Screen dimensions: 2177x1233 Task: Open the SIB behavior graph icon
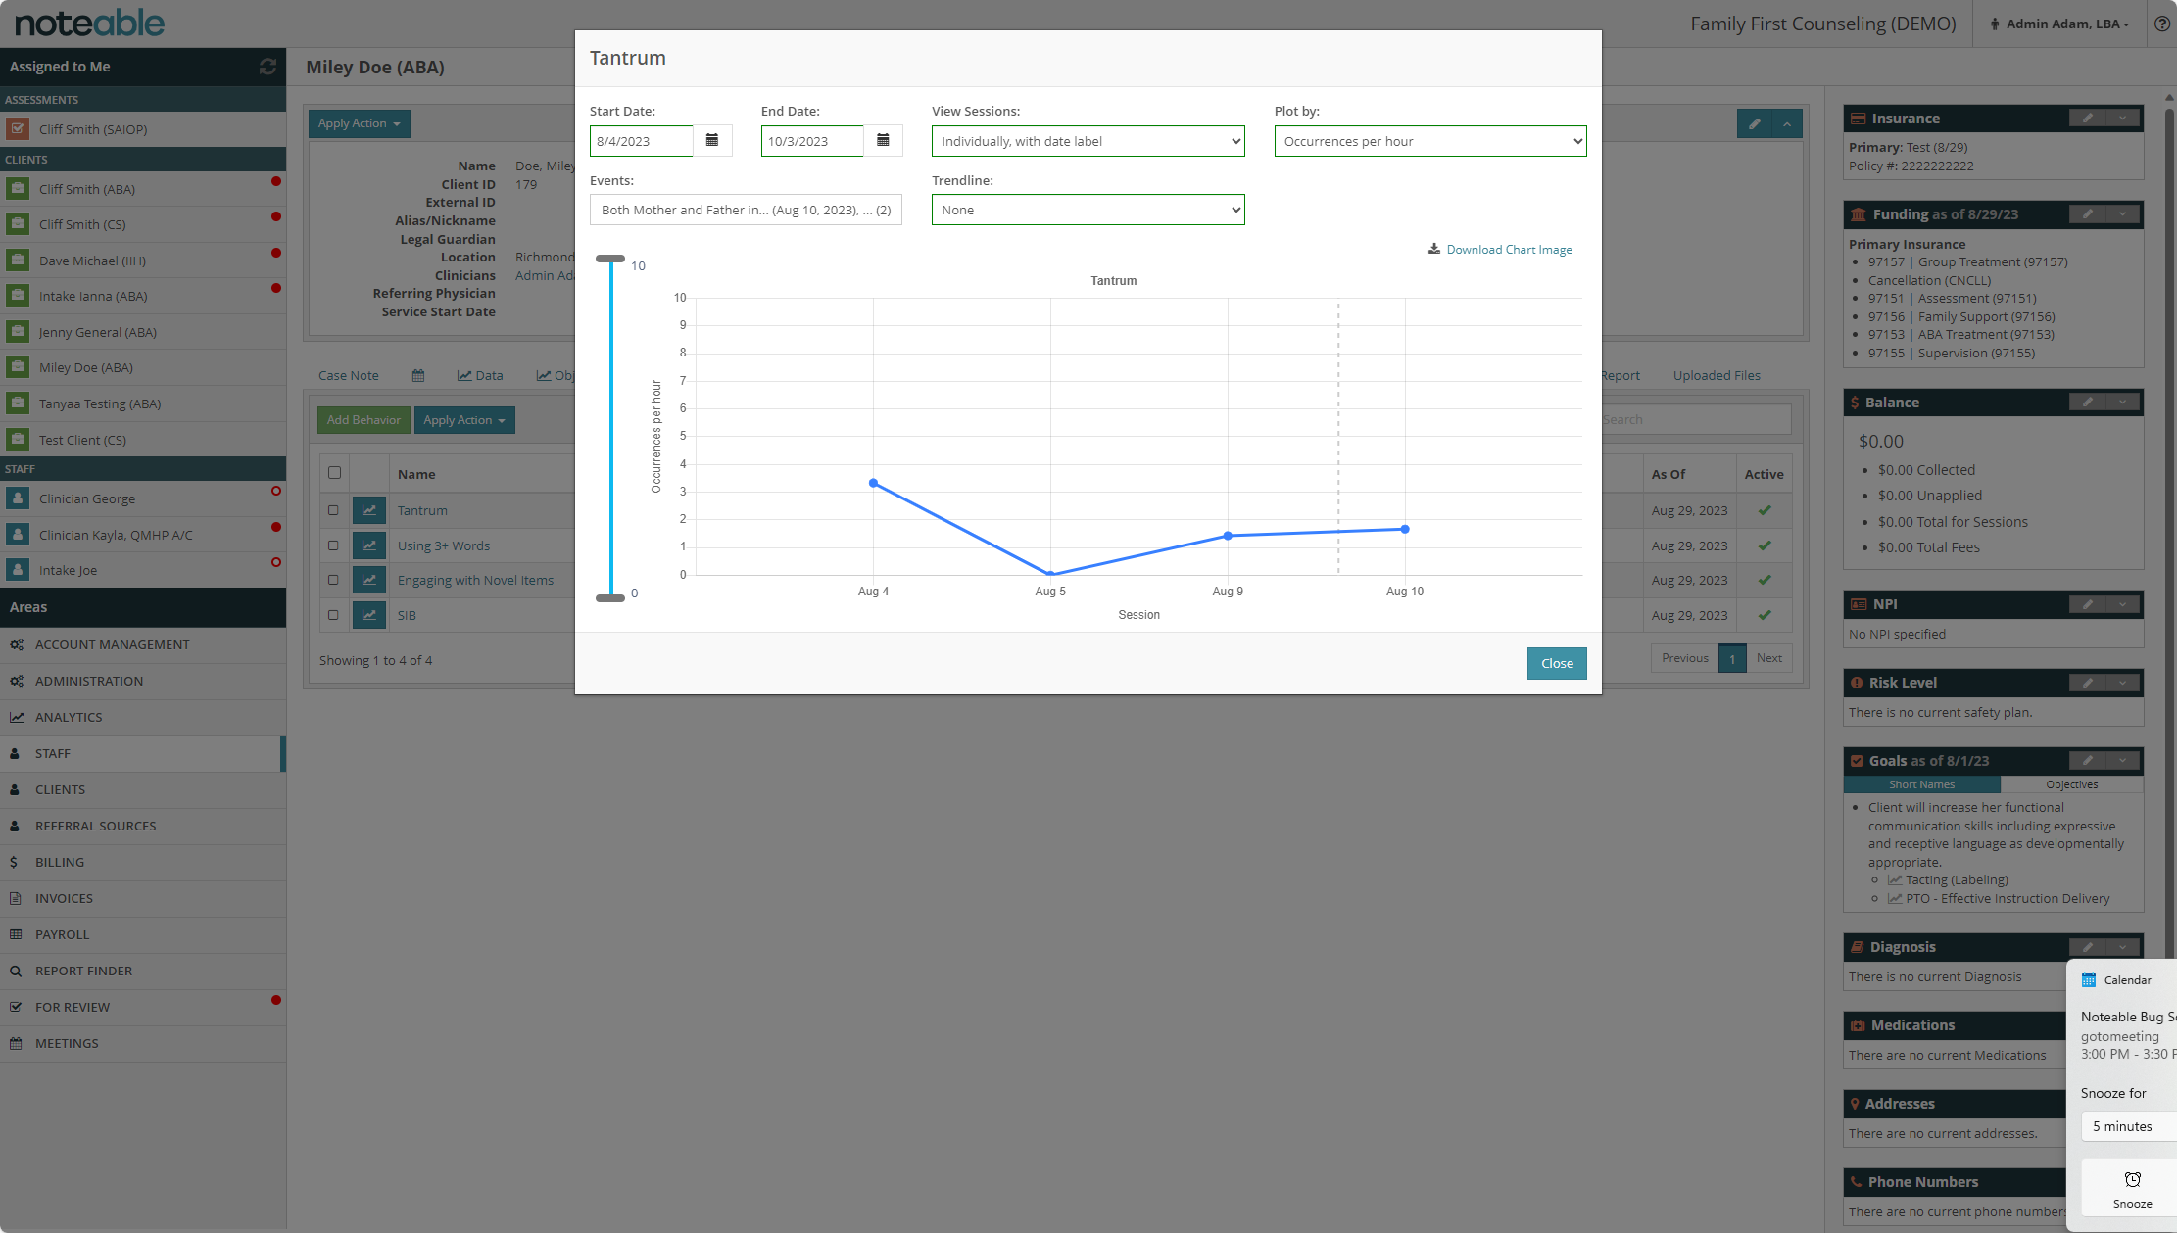coord(369,615)
